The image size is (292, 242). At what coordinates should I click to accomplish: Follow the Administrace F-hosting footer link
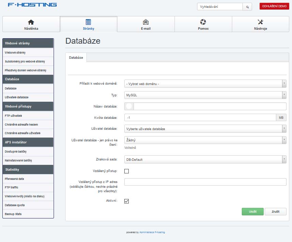point(152,232)
